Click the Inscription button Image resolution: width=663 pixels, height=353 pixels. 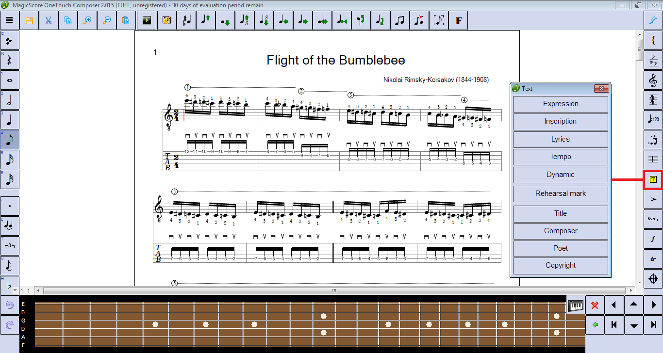pos(561,121)
